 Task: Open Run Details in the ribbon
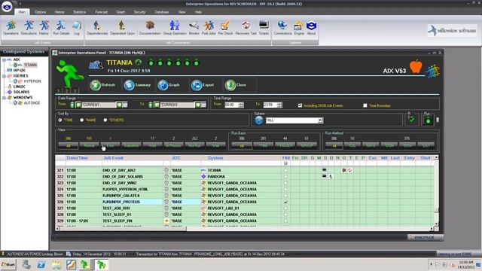pos(61,28)
